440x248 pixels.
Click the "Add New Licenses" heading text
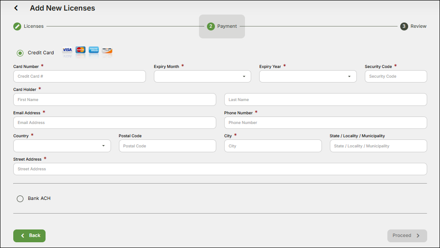(63, 8)
